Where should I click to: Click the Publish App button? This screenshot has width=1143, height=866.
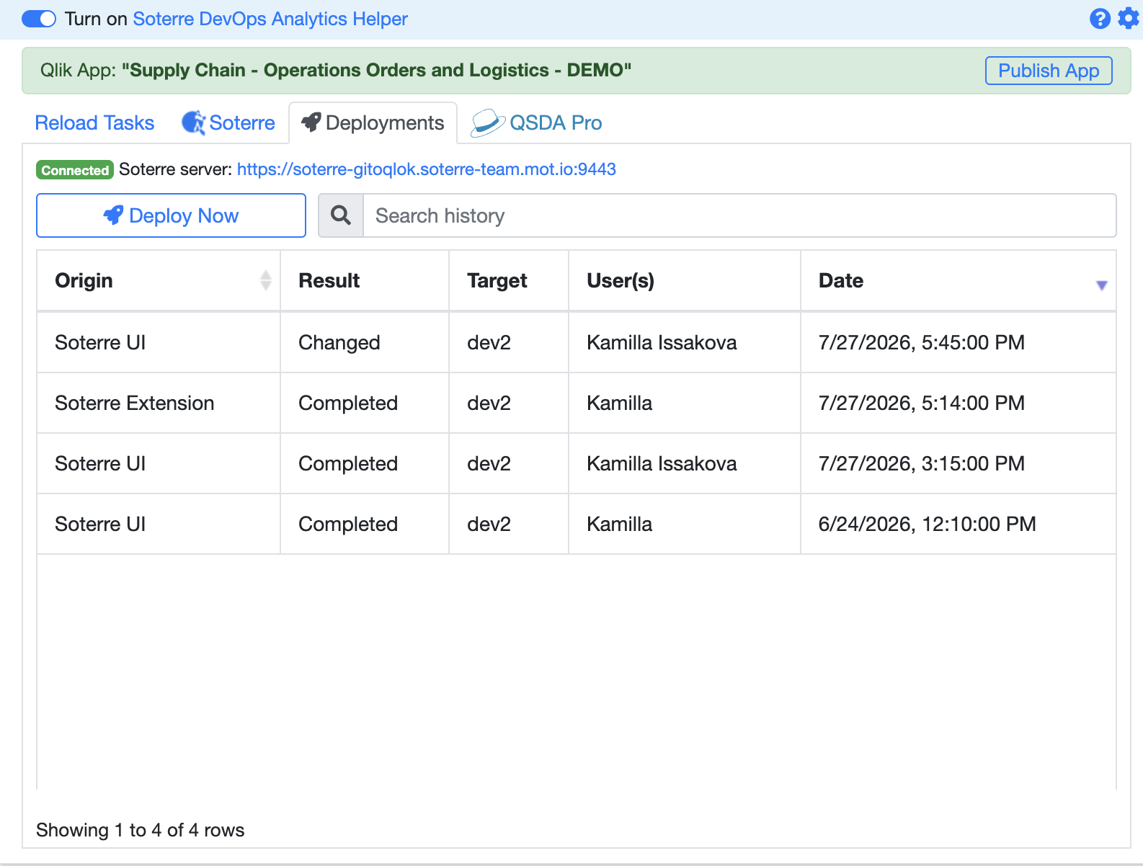(1049, 71)
